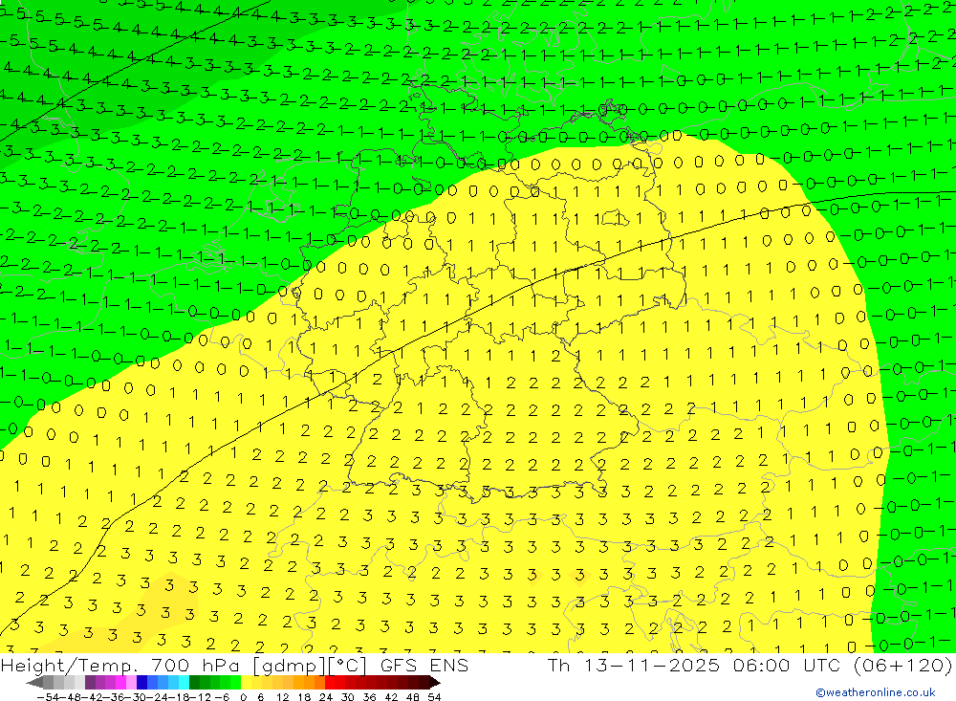
Task: Click the left grey arrow of the color scale
Action: [x=34, y=683]
